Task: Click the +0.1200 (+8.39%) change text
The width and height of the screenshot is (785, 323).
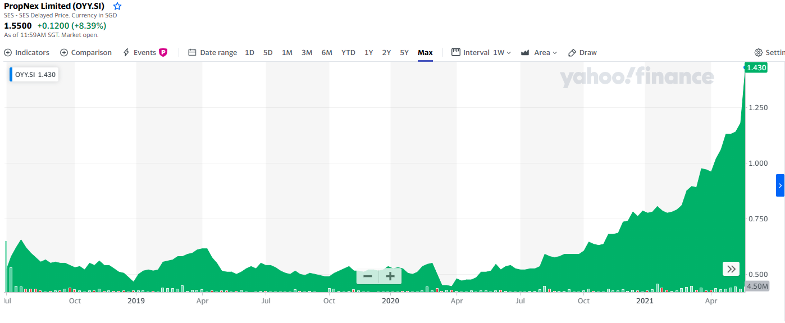Action: (72, 26)
